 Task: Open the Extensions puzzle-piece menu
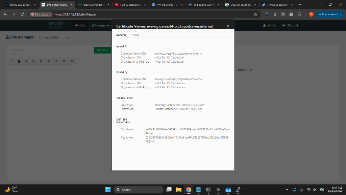[x=299, y=14]
